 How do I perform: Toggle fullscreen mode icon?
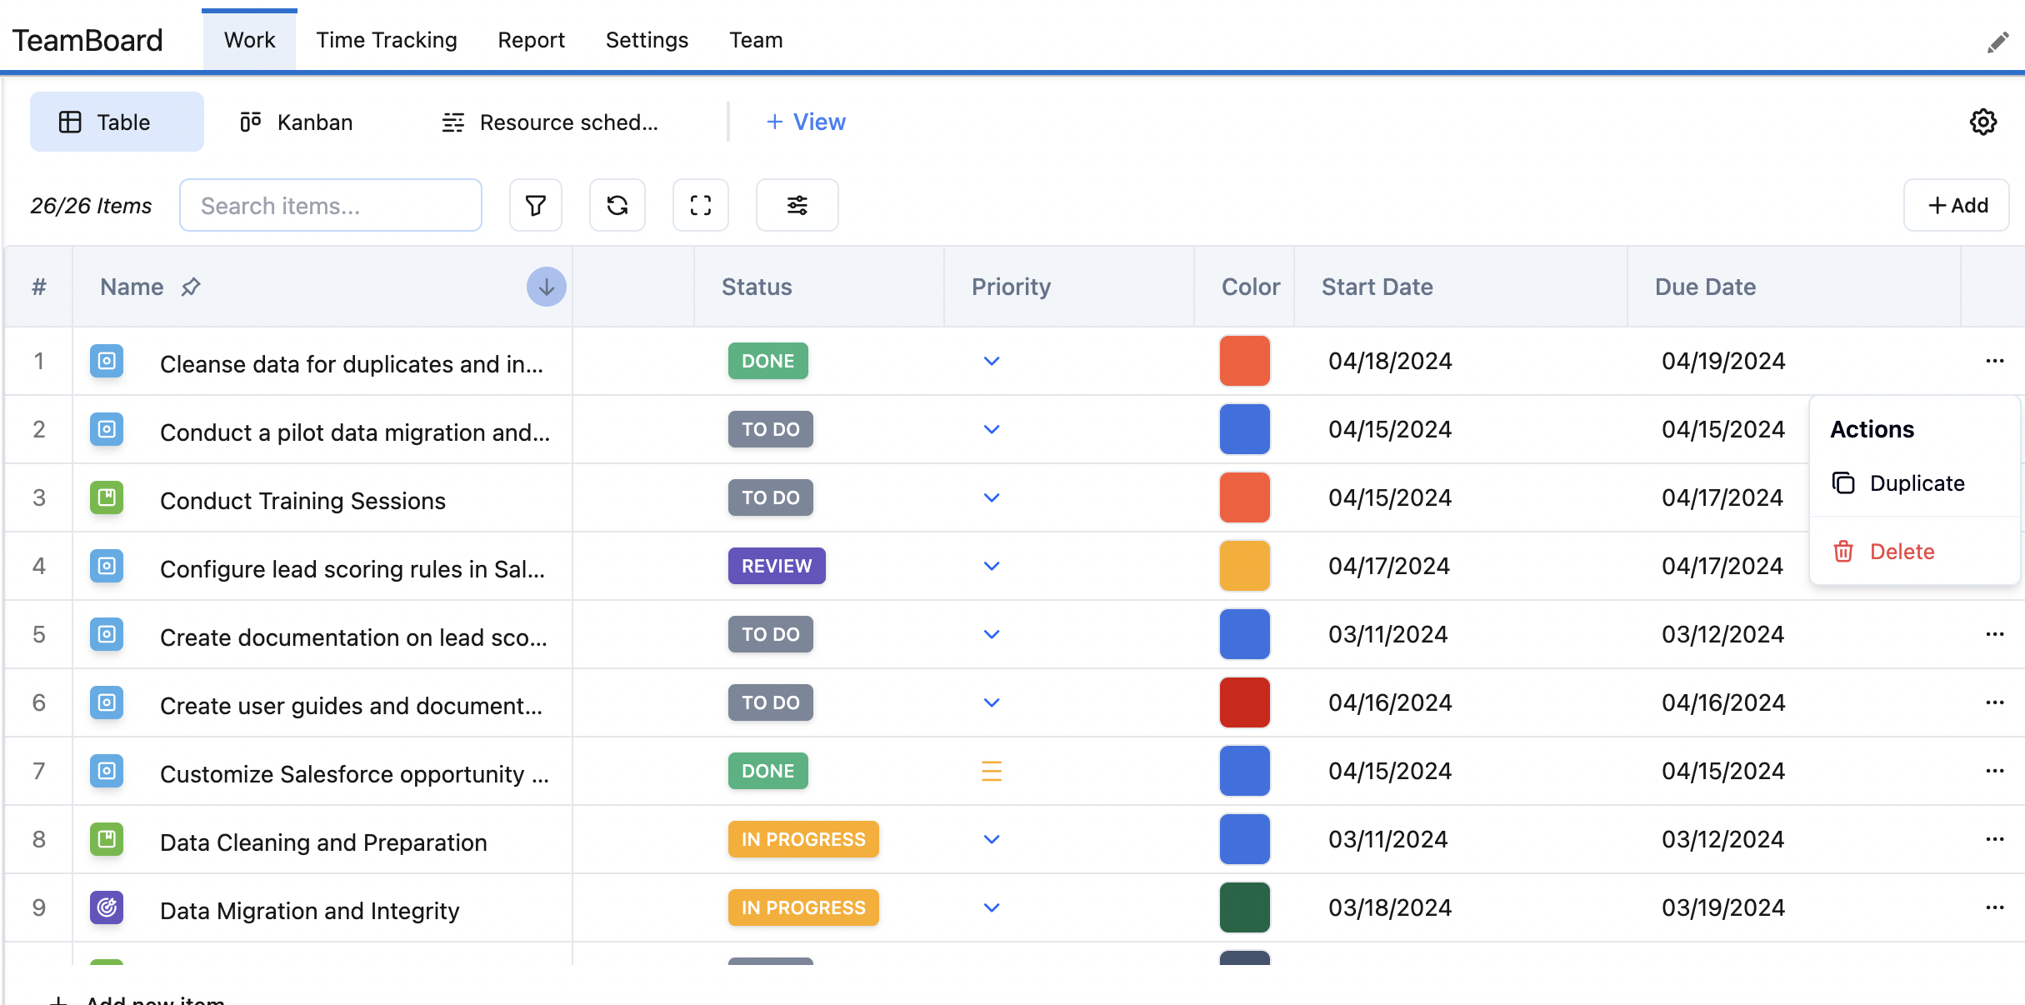[x=700, y=205]
